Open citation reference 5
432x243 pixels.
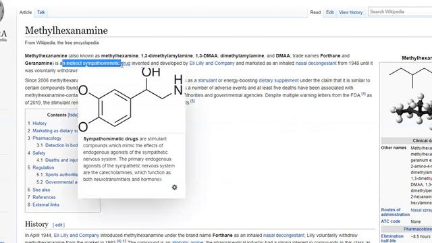coord(192,101)
